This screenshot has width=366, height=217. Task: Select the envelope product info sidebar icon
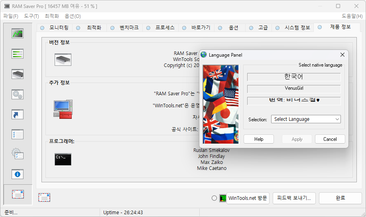point(18,194)
